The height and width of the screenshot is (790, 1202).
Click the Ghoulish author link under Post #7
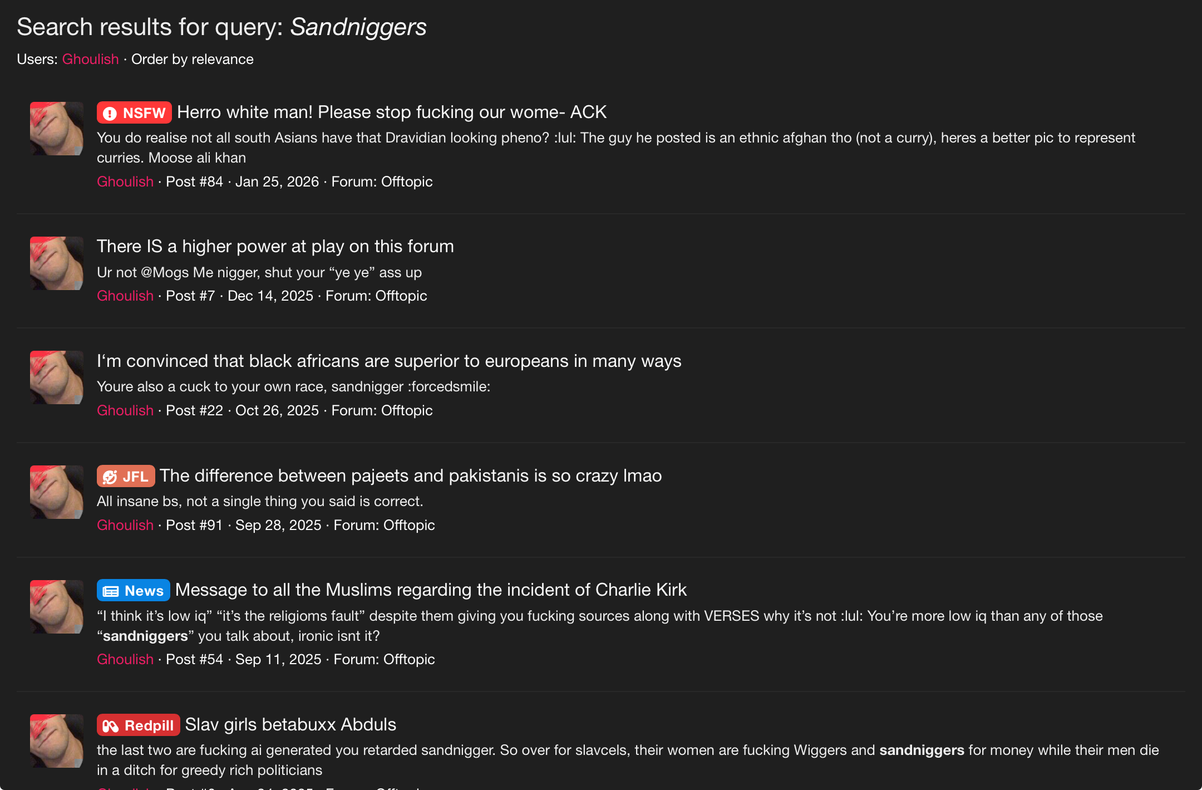click(125, 296)
